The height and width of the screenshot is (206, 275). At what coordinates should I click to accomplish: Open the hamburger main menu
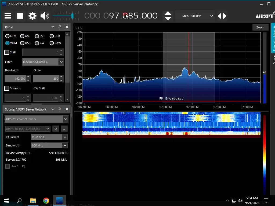point(8,16)
